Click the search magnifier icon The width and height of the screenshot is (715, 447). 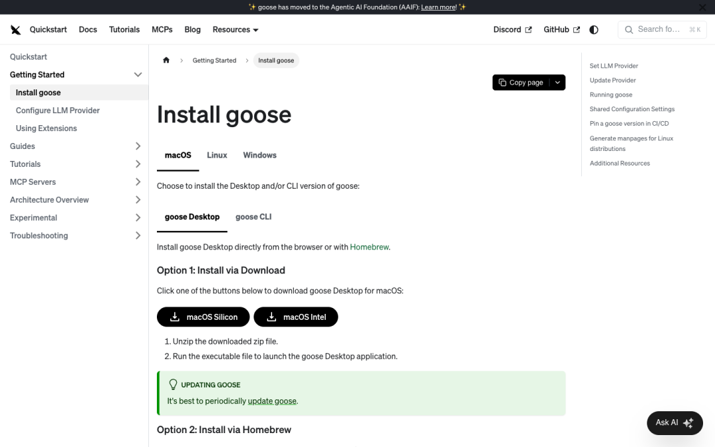pyautogui.click(x=629, y=30)
